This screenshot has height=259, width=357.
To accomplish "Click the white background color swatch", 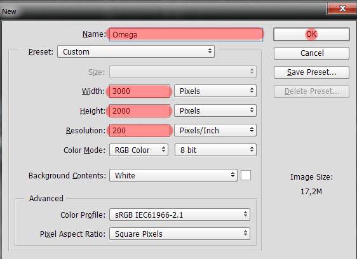I will click(x=246, y=175).
